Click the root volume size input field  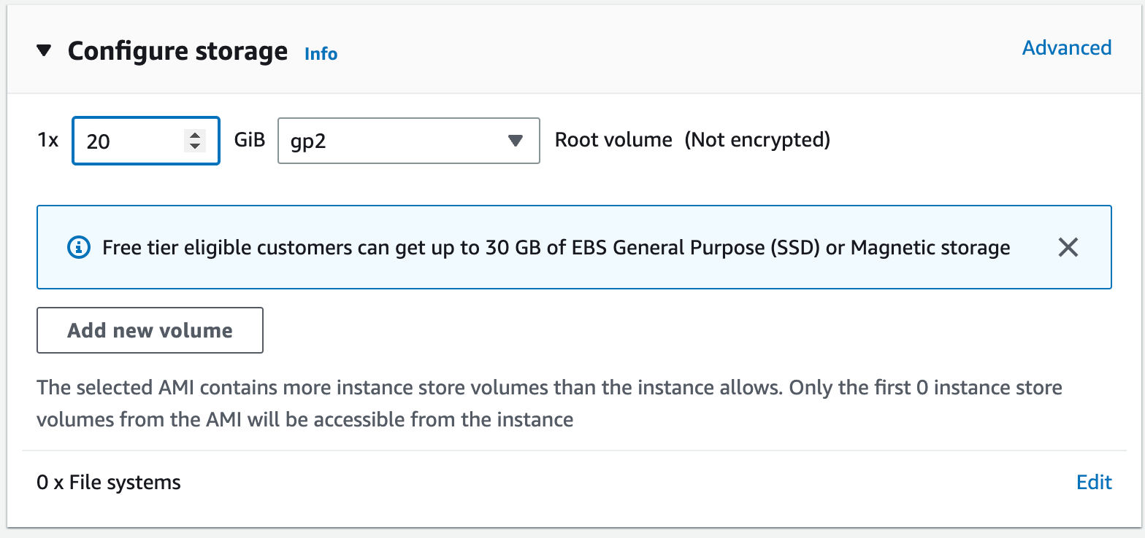(x=146, y=141)
